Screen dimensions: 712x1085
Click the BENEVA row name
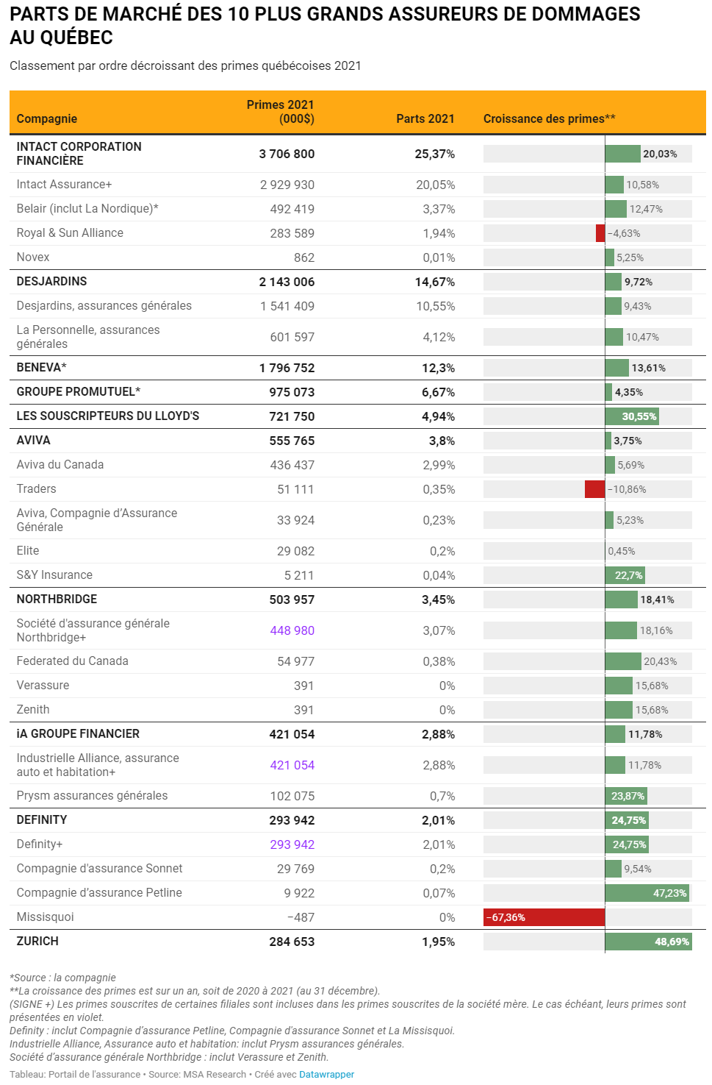coord(41,368)
